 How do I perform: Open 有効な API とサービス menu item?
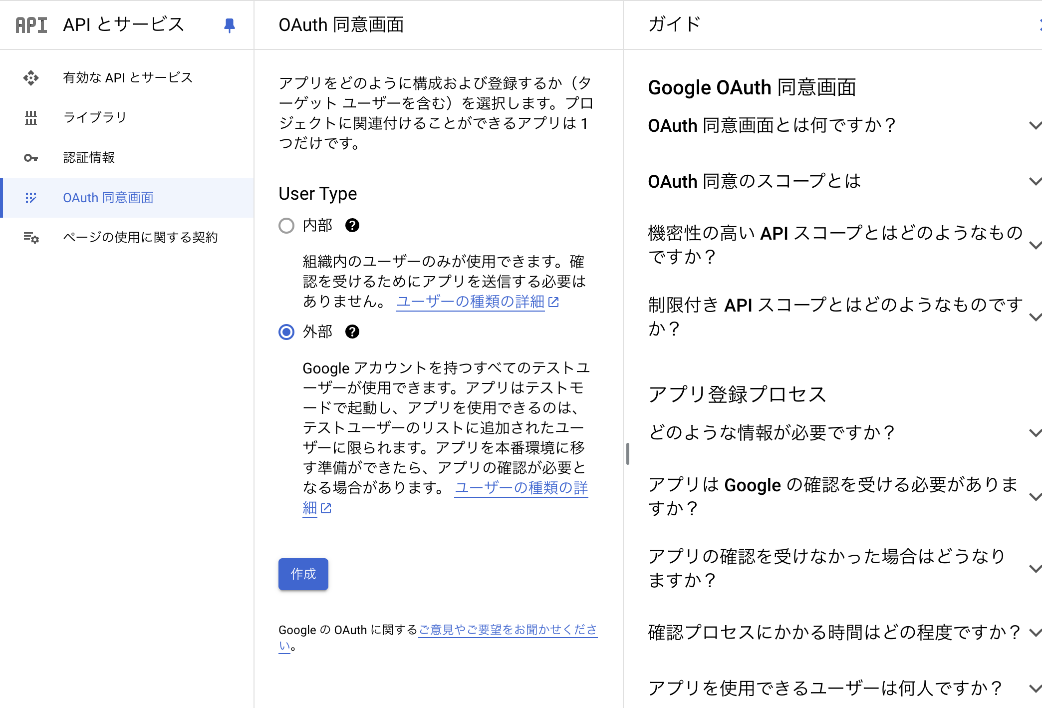pyautogui.click(x=127, y=78)
